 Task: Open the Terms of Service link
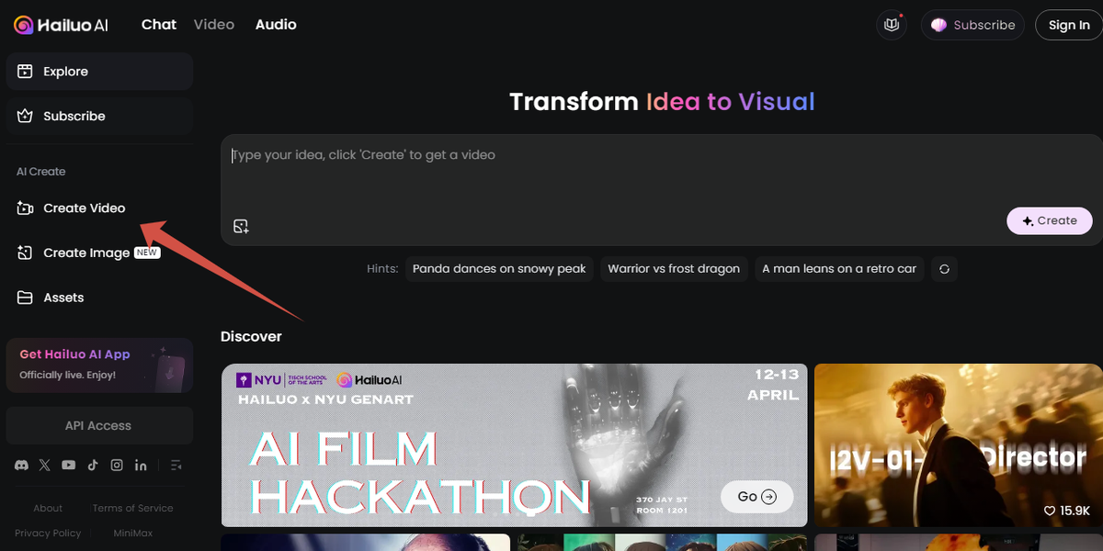132,508
